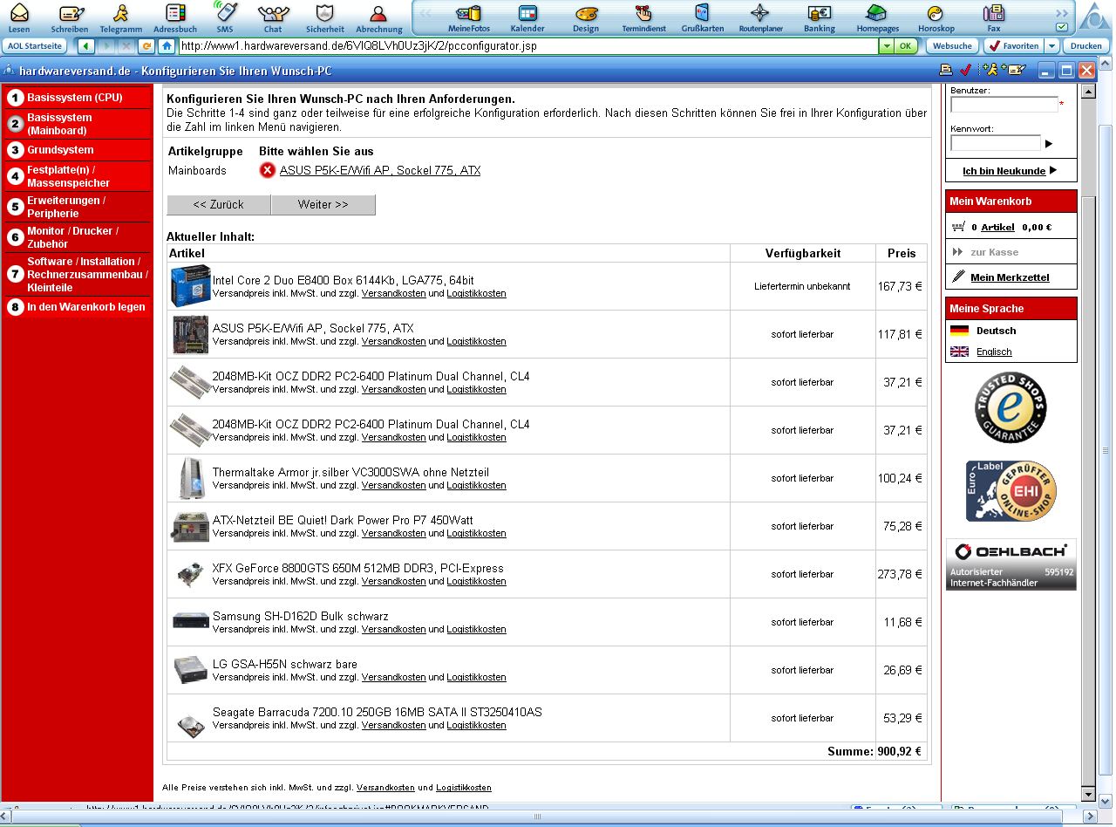Click the SMS phone icon
Viewport: 1116px width, 827px height.
coord(225,17)
